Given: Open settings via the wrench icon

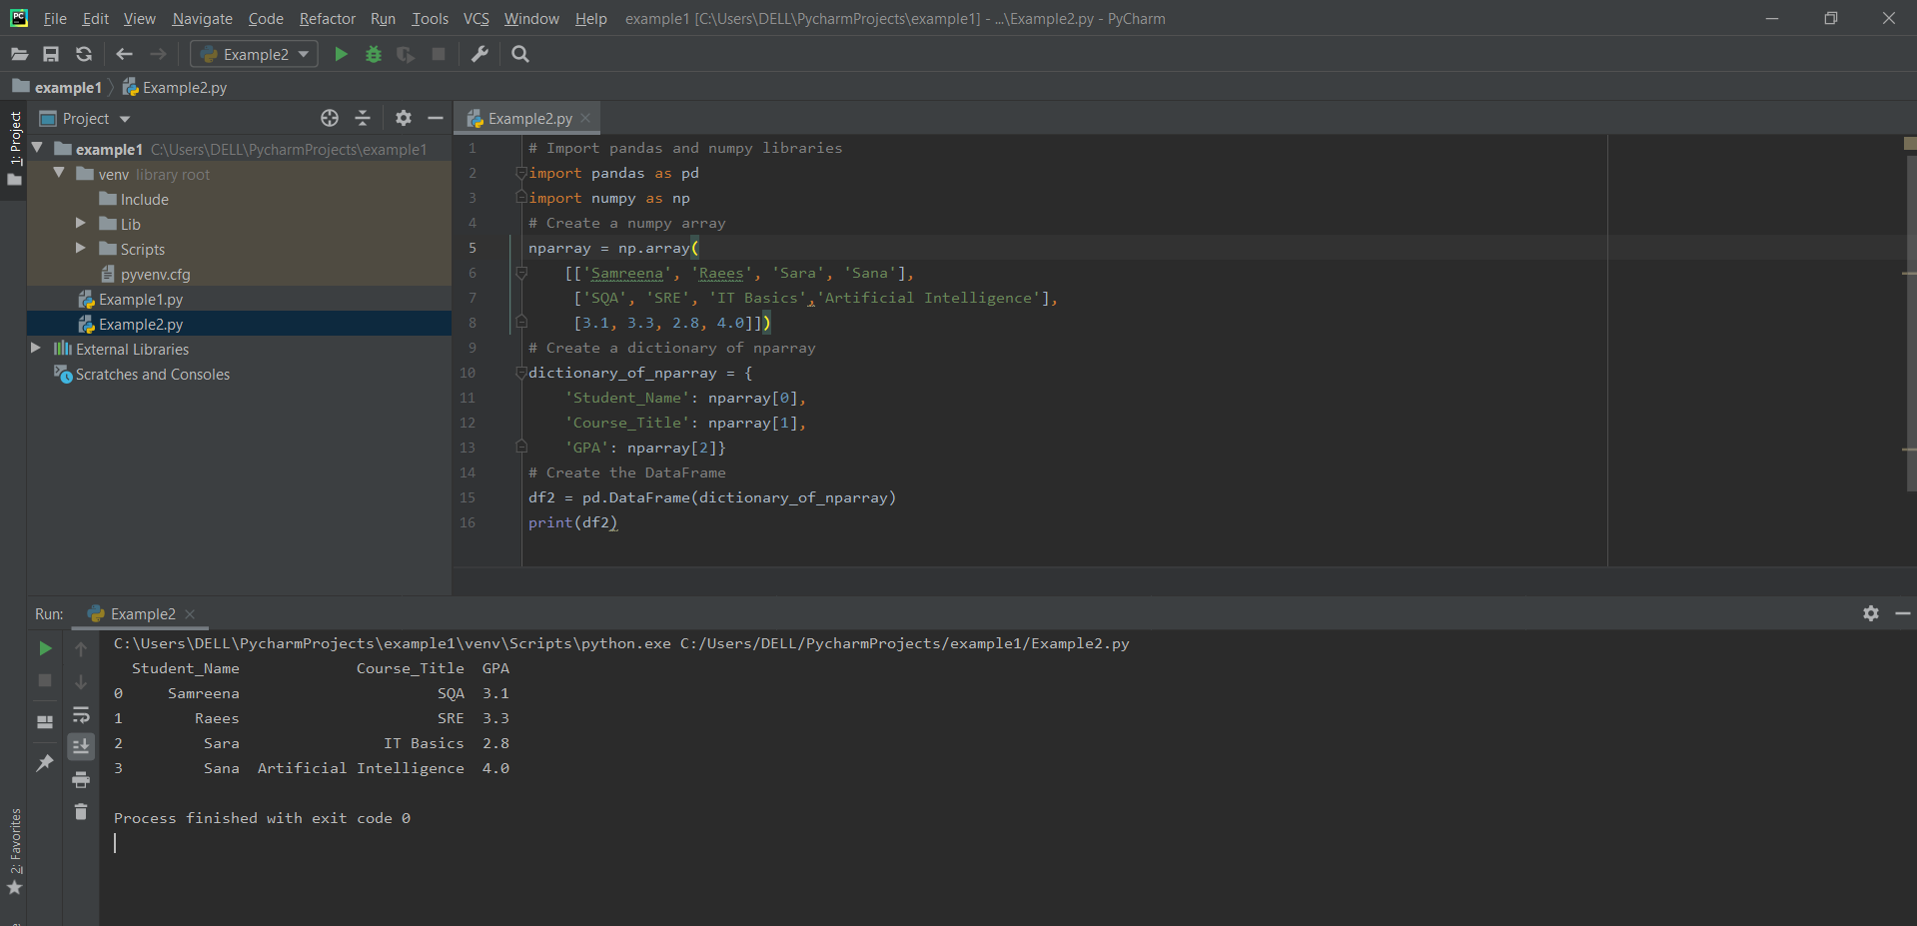Looking at the screenshot, I should point(479,54).
